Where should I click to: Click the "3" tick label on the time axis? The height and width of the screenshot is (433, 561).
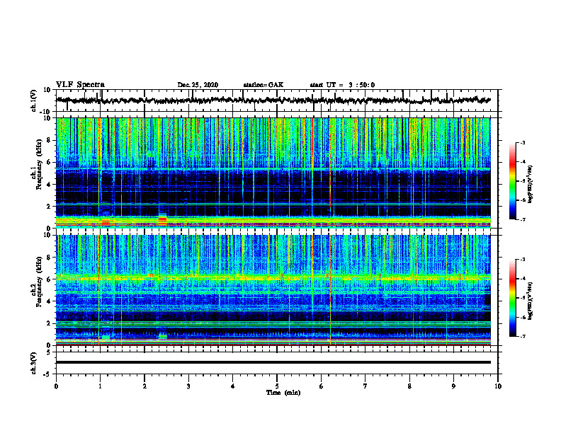pos(188,386)
